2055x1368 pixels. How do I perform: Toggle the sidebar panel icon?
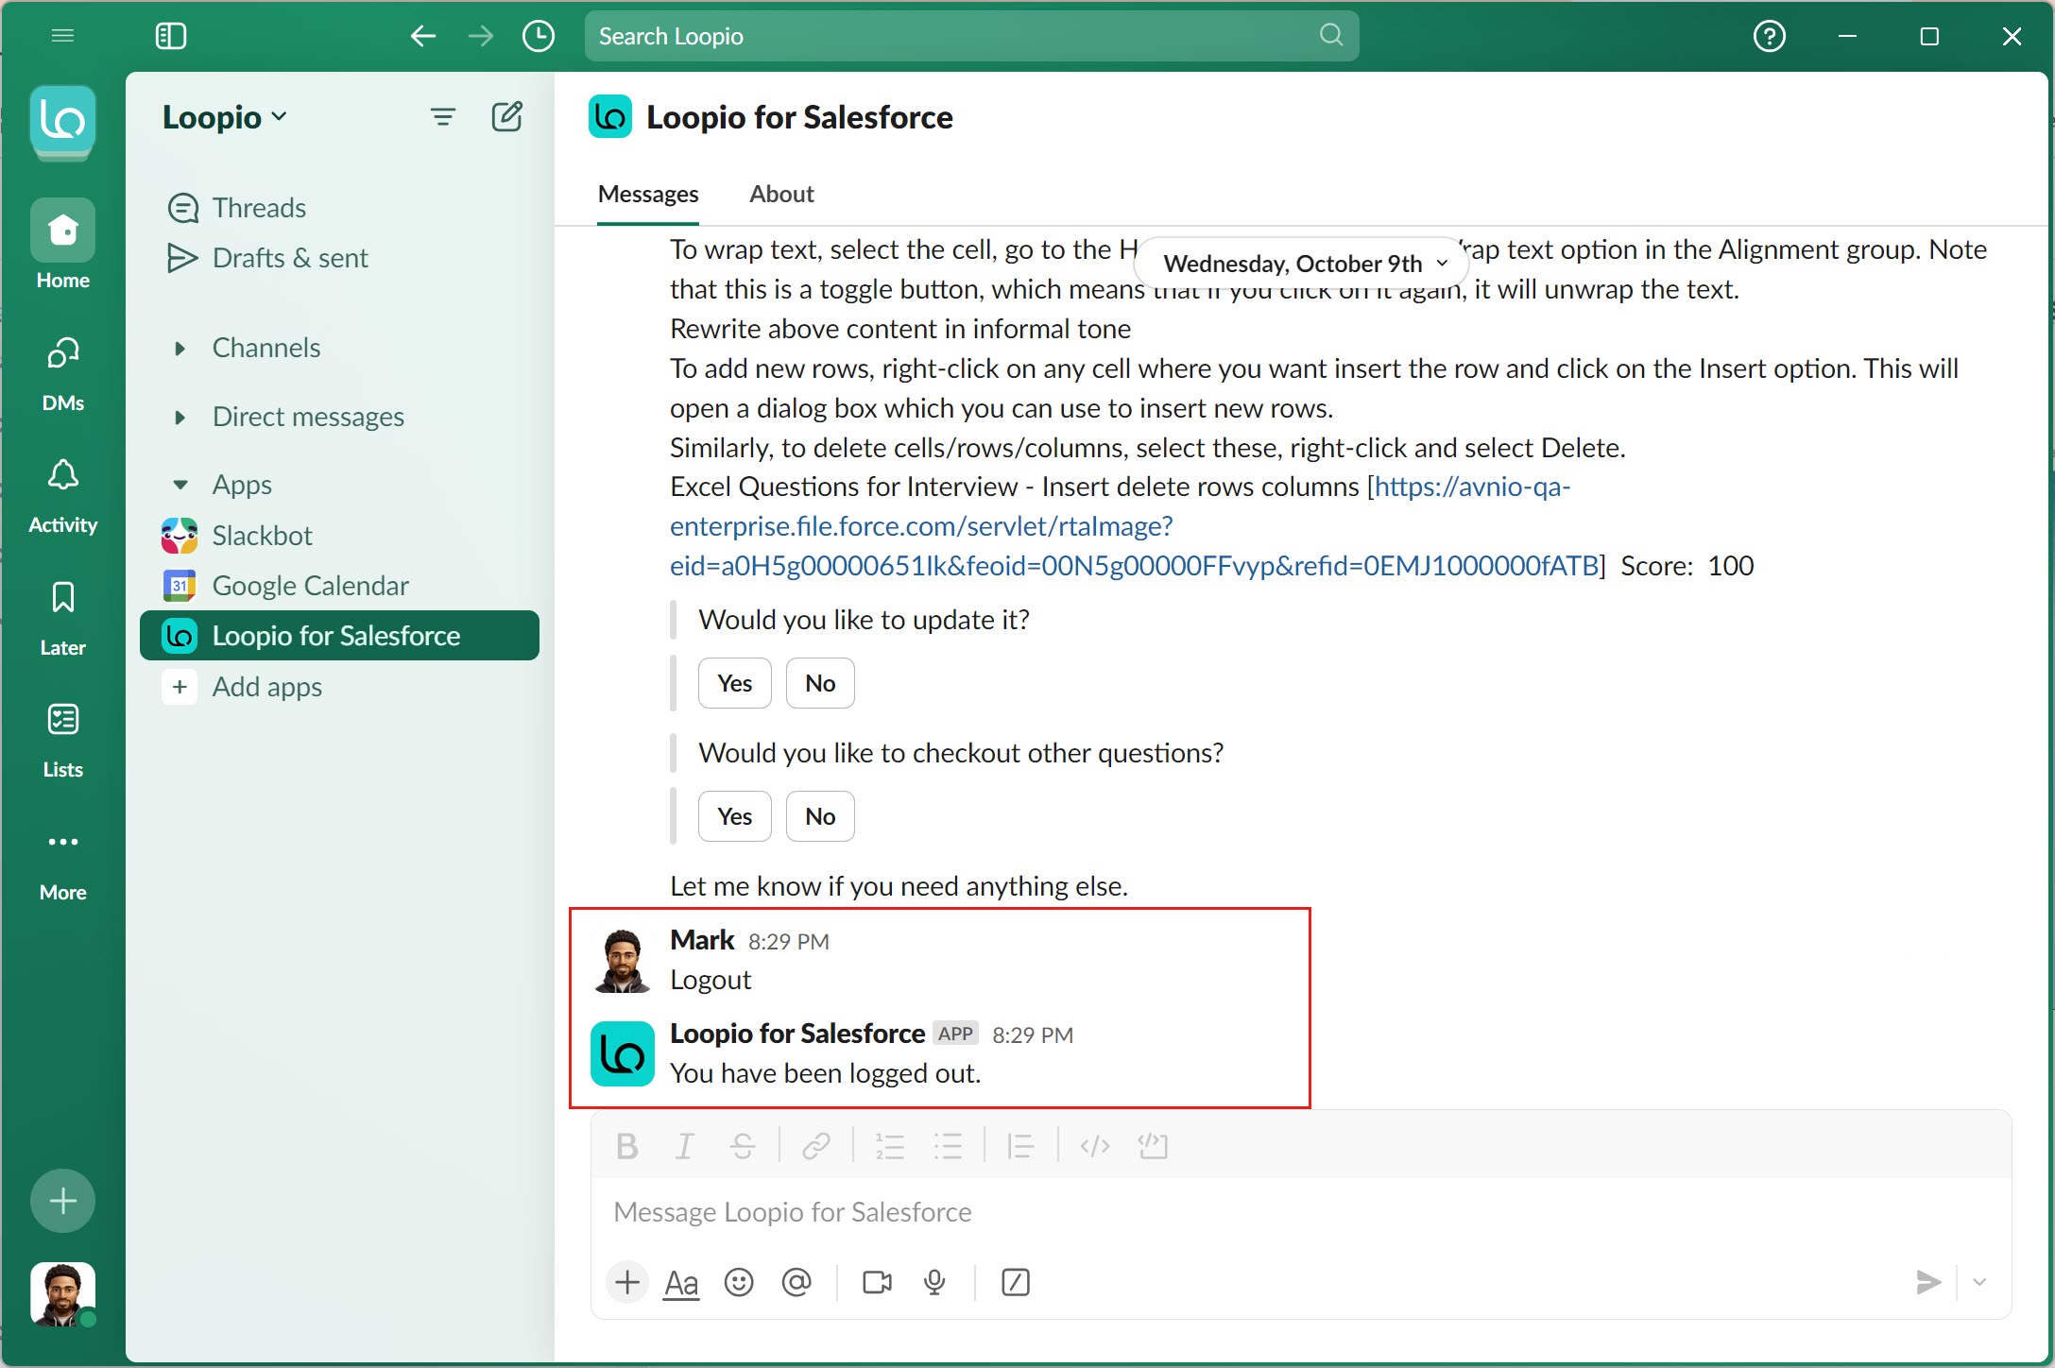pyautogui.click(x=171, y=36)
